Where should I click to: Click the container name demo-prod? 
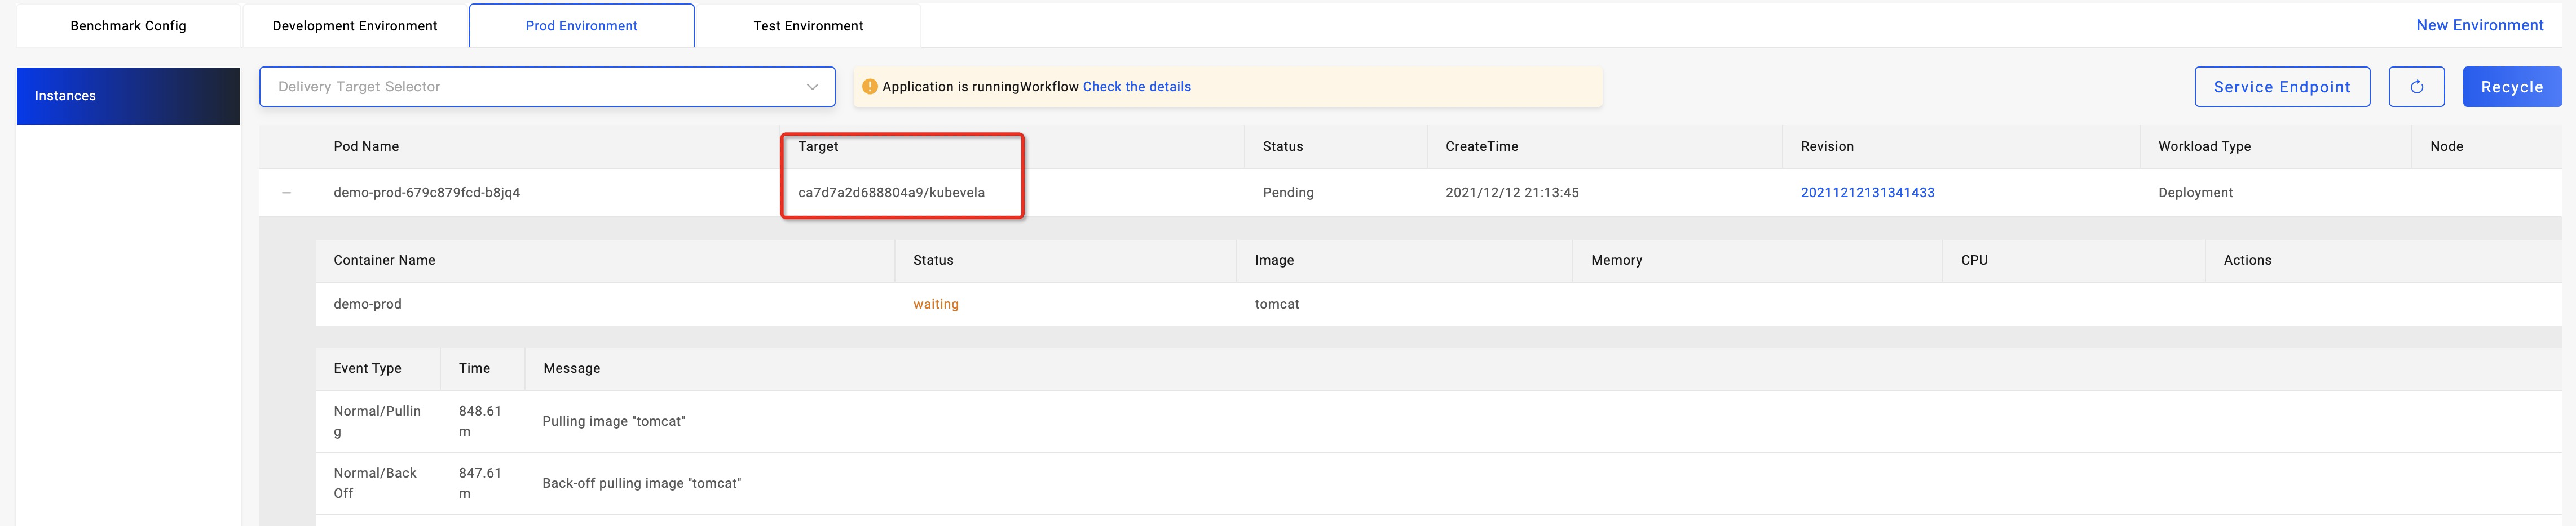367,305
